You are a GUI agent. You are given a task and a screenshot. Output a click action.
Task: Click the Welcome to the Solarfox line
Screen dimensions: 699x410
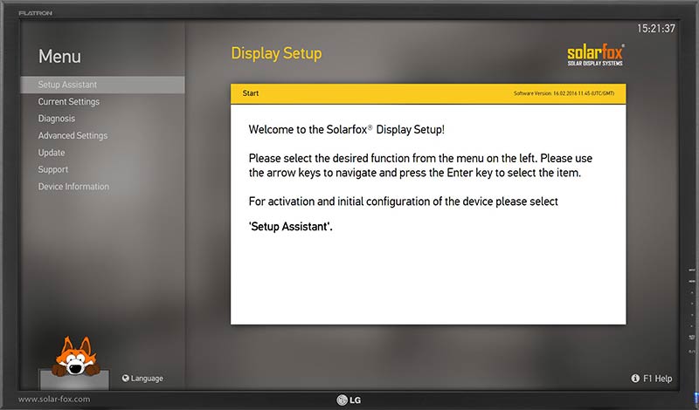click(346, 130)
